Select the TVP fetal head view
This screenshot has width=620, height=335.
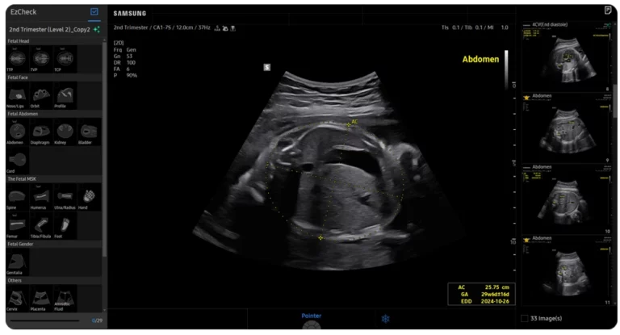(41, 59)
